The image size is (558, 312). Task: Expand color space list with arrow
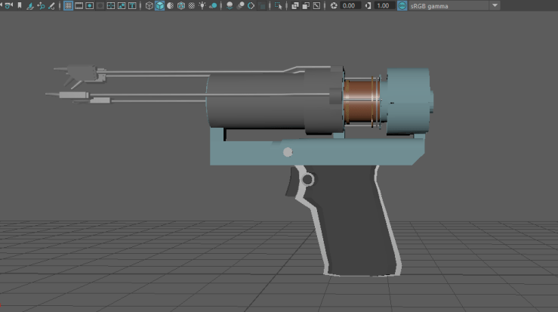point(495,6)
